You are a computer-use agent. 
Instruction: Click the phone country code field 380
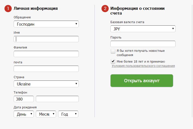click(x=23, y=99)
